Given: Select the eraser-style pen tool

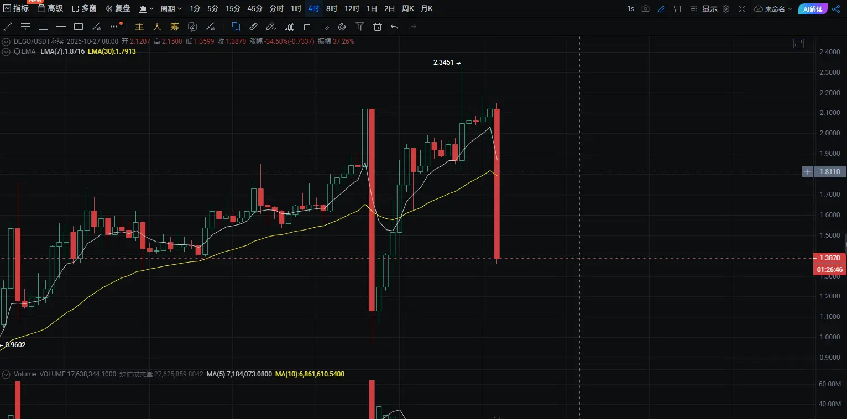Looking at the screenshot, I should point(271,26).
